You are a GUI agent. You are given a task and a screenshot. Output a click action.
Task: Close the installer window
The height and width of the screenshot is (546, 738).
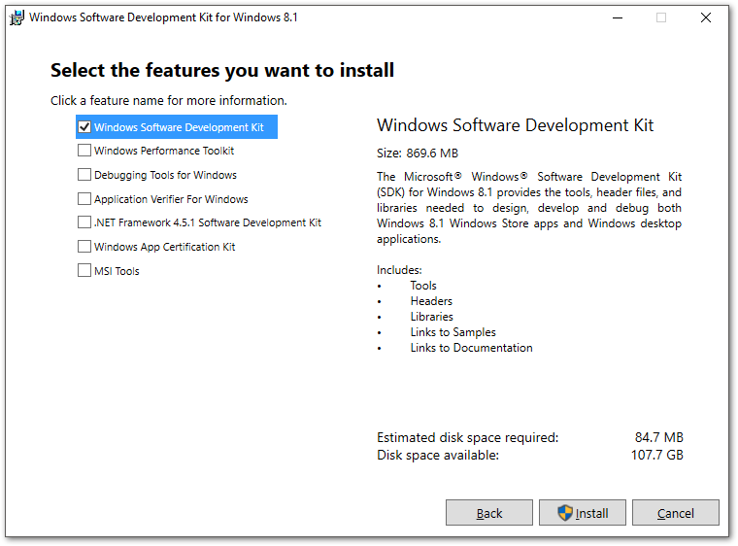pos(706,17)
